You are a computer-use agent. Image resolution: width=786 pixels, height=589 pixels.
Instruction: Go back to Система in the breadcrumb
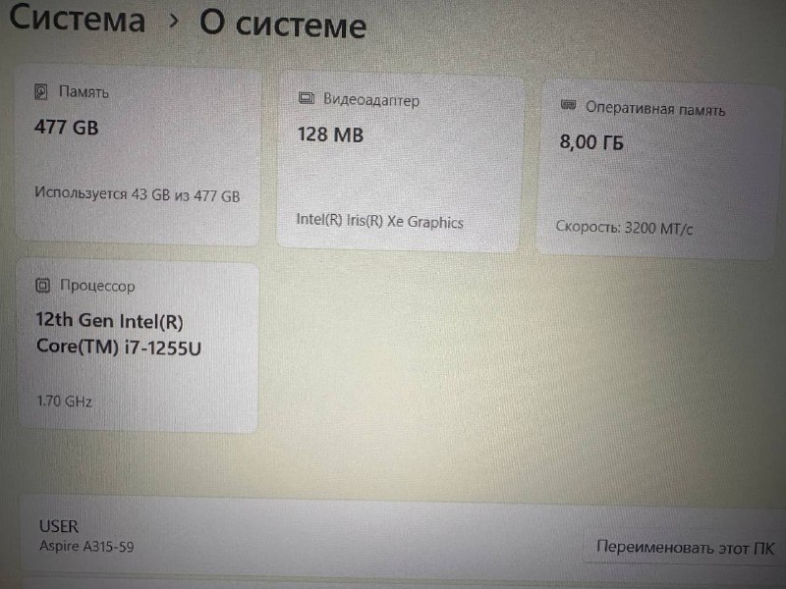pyautogui.click(x=78, y=19)
